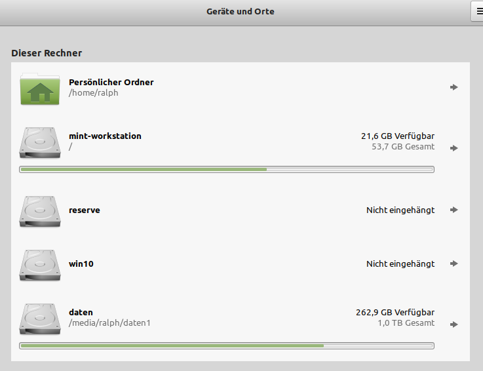Click the mint-workstation drive name
483x371 pixels.
click(105, 136)
